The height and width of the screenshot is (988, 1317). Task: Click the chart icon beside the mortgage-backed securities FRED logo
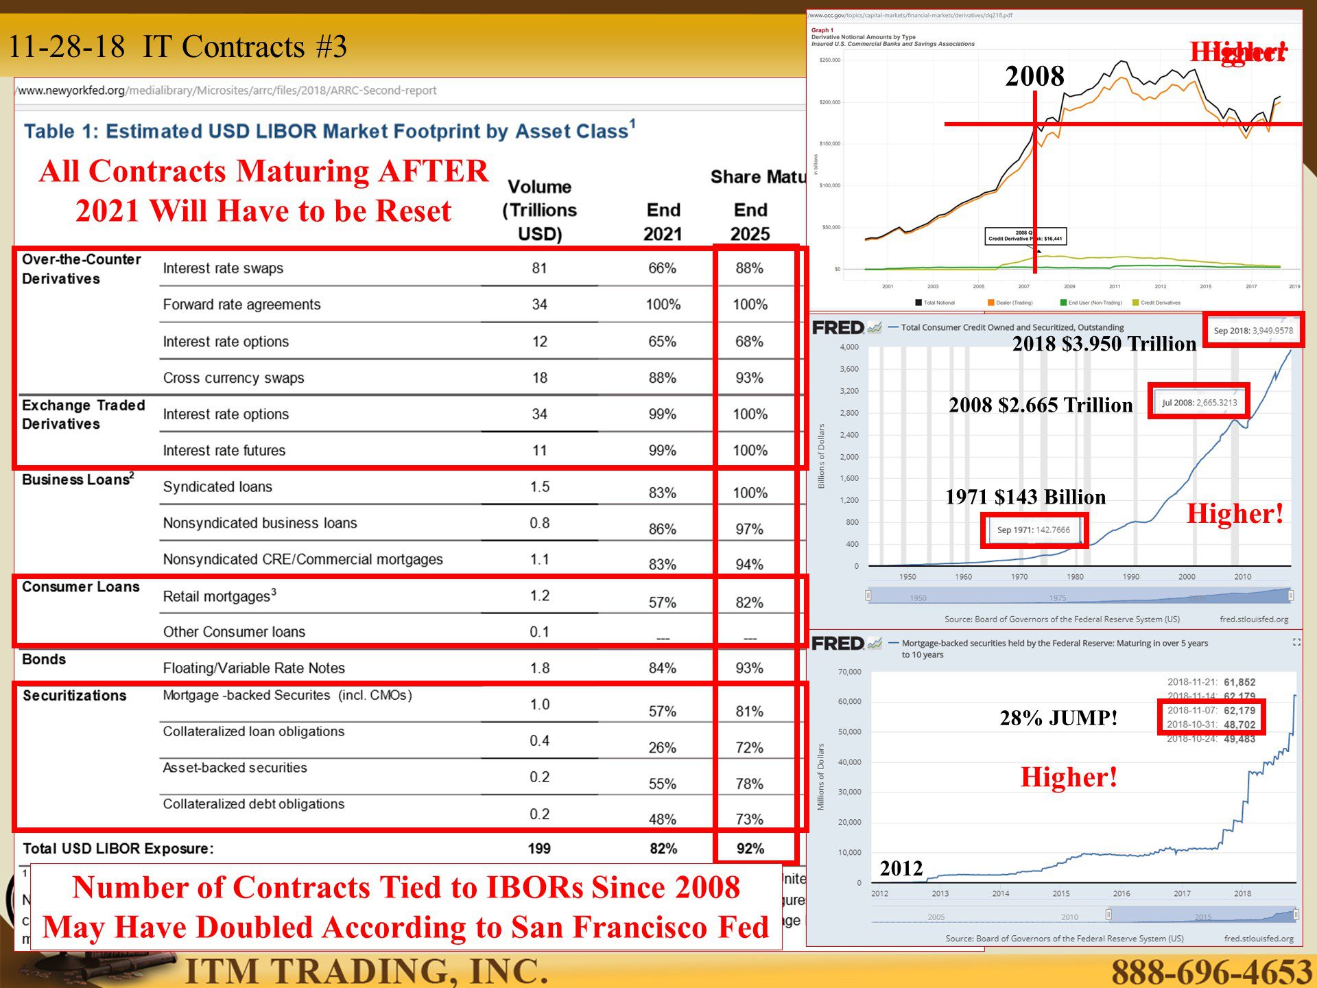[875, 644]
